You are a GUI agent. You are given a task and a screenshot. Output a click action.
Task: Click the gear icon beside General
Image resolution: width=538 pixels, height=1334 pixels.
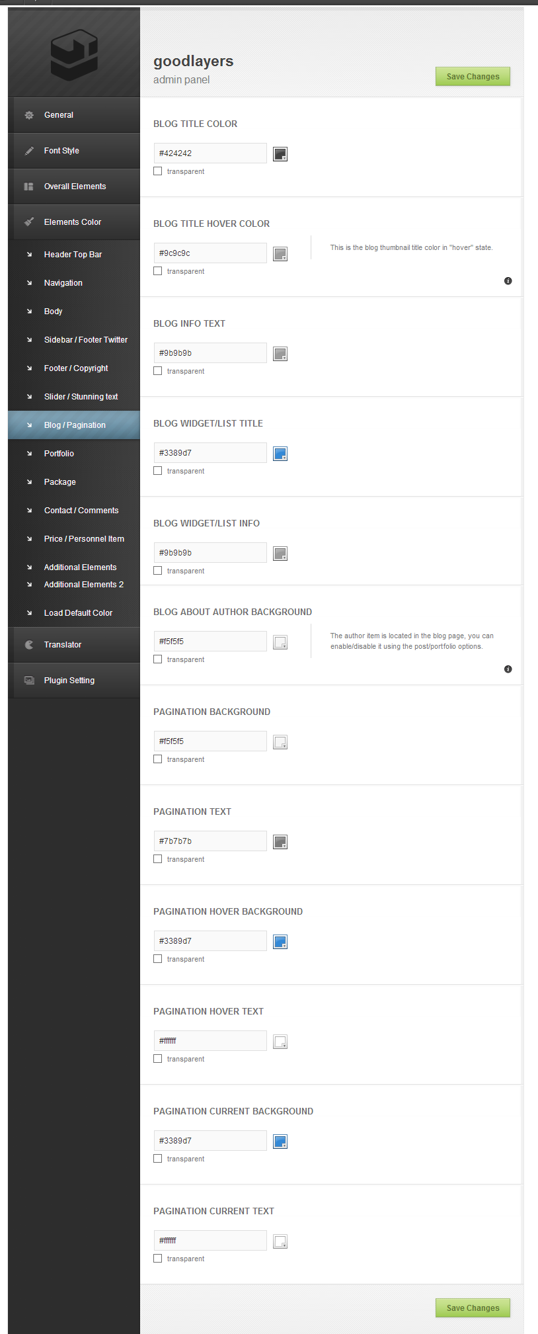[29, 115]
